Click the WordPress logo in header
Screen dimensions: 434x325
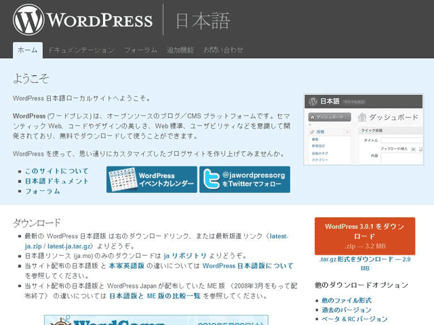pyautogui.click(x=83, y=20)
